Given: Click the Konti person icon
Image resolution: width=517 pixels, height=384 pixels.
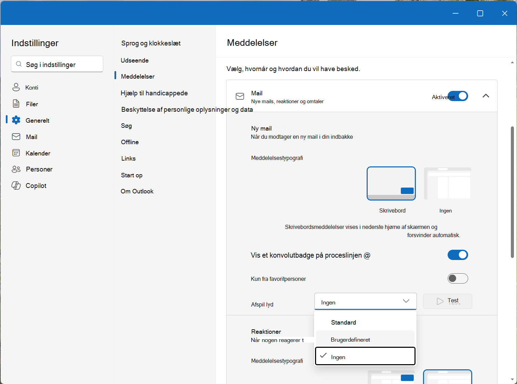Looking at the screenshot, I should point(16,87).
